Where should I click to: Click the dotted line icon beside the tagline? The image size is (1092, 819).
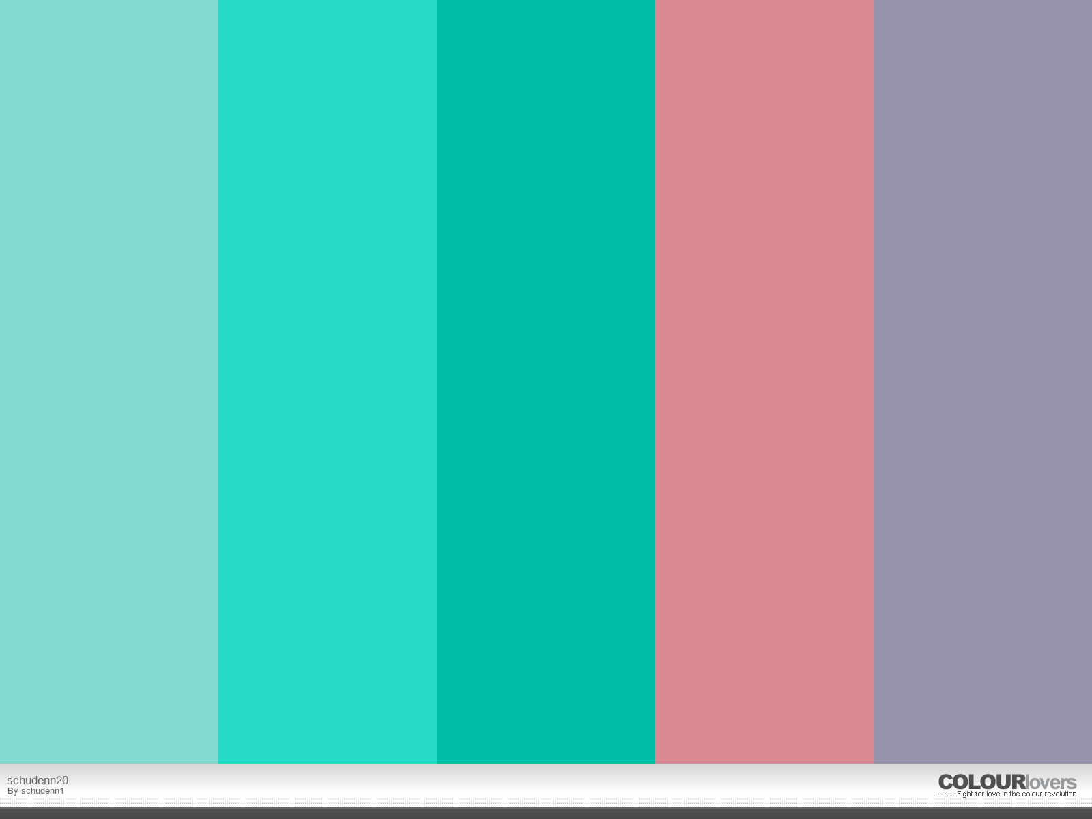[x=944, y=794]
